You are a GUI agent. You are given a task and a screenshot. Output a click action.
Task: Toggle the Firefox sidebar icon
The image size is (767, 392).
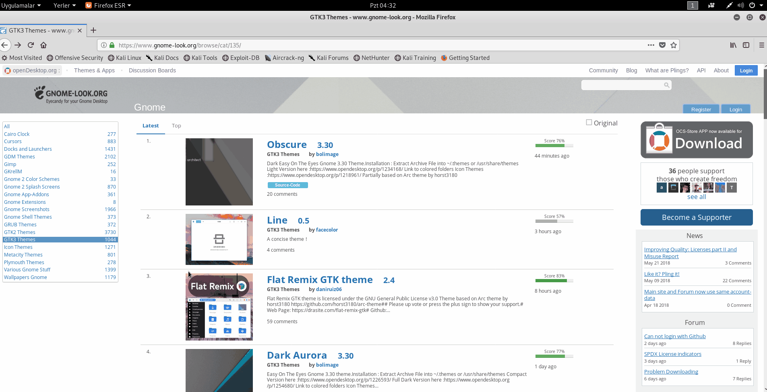point(746,45)
